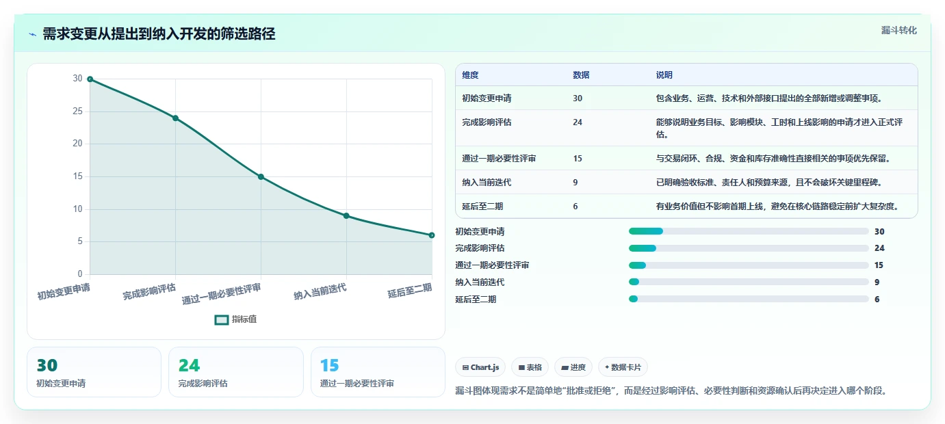Click the progress bar for 延后至二期

coord(749,299)
